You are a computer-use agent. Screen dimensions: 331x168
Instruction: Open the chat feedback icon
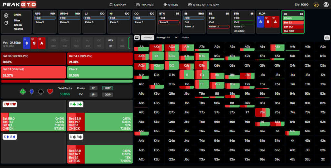tap(316, 5)
